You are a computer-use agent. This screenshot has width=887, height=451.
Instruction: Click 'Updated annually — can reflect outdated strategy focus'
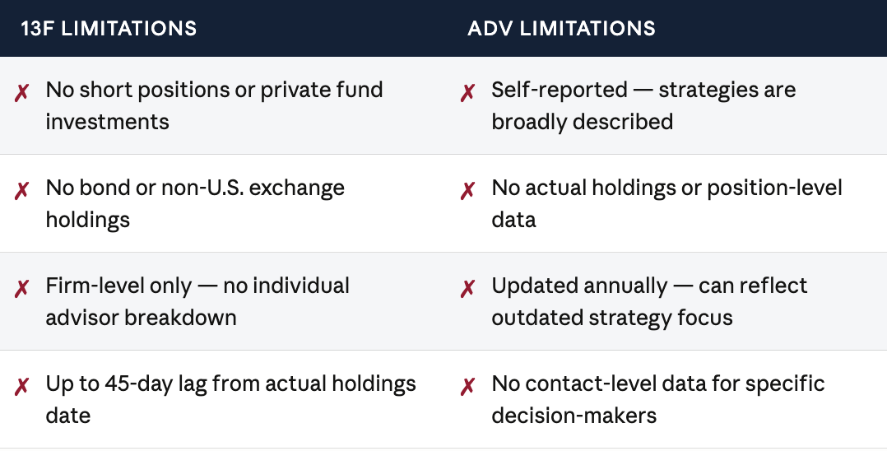pyautogui.click(x=649, y=301)
